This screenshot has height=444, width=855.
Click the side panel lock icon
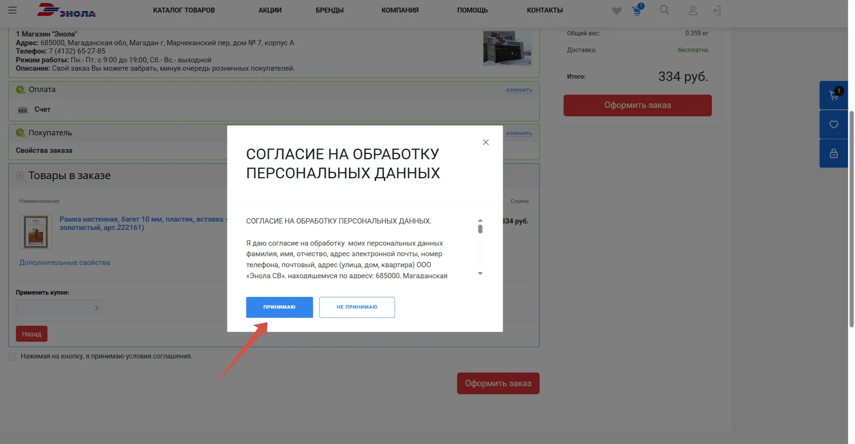tap(833, 154)
